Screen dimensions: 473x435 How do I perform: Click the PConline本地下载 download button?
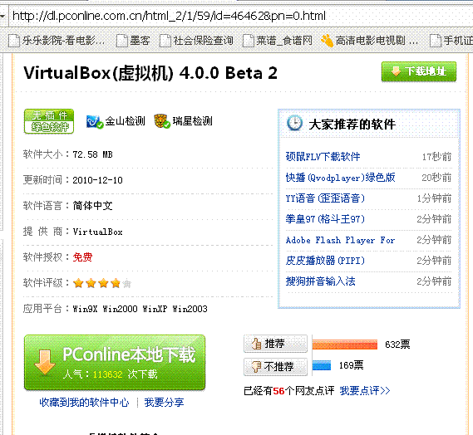[115, 363]
